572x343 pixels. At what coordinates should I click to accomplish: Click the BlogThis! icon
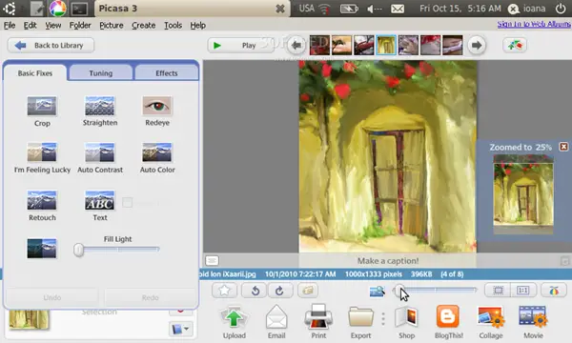click(448, 316)
